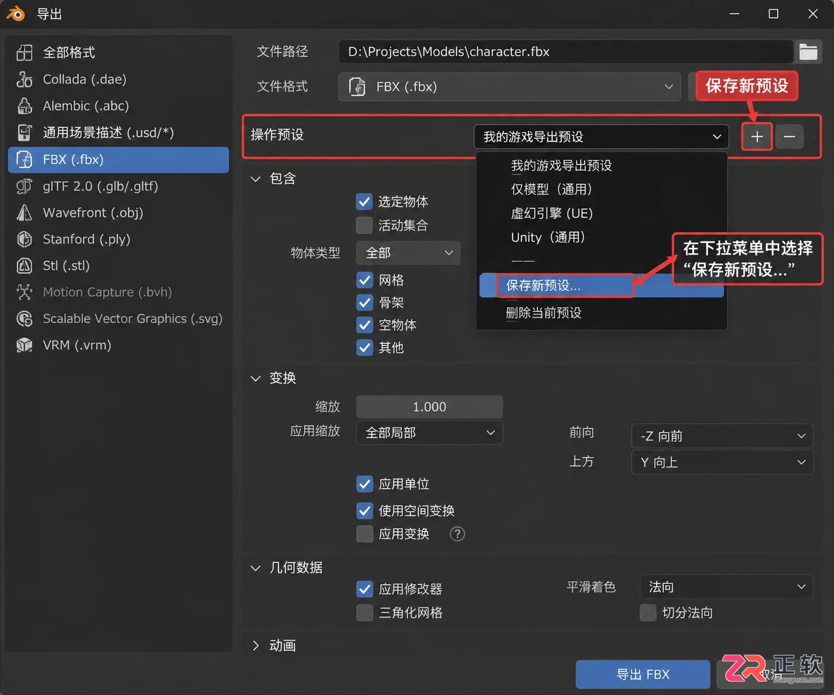
Task: Open the folder browser next to file path
Action: 808,52
